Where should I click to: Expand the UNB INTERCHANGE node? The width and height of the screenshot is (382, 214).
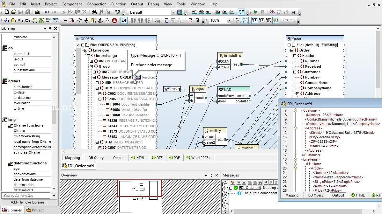click(92, 61)
